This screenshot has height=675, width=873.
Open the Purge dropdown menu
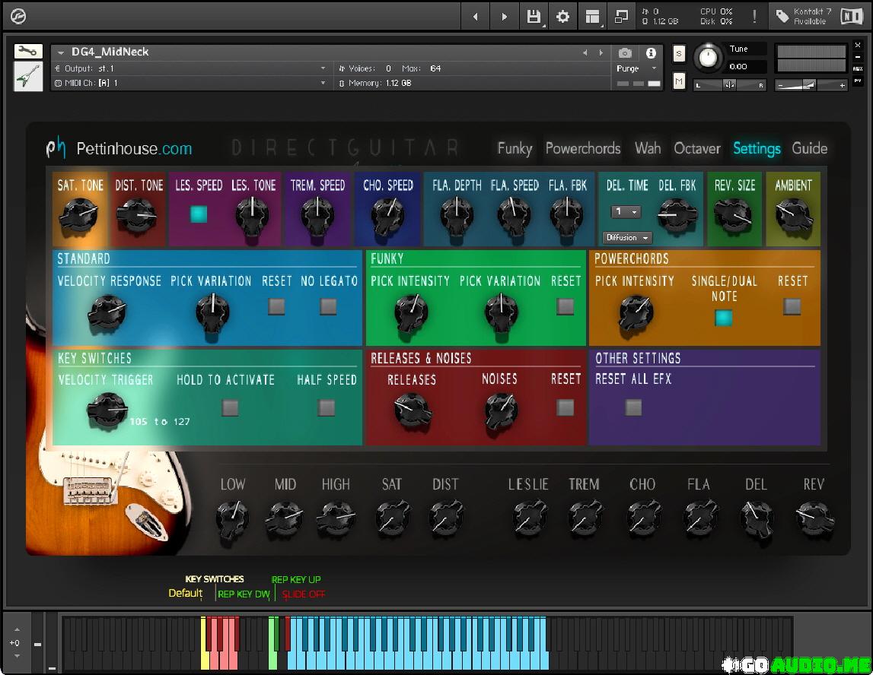pos(636,68)
